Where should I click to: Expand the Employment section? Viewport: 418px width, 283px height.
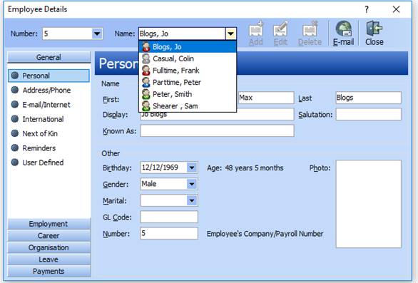(x=49, y=224)
